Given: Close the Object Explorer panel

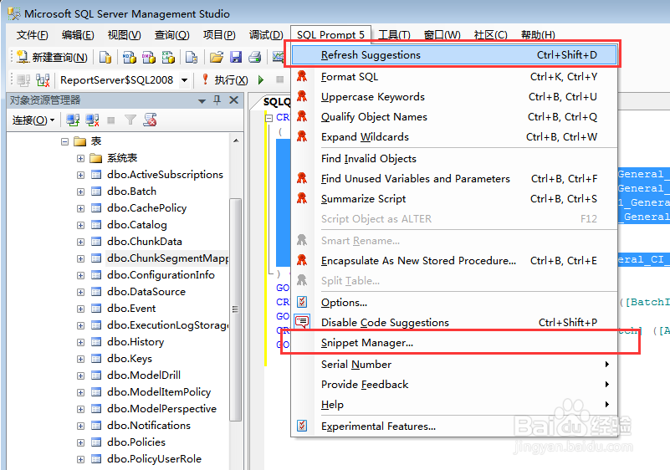Looking at the screenshot, I should pyautogui.click(x=233, y=100).
